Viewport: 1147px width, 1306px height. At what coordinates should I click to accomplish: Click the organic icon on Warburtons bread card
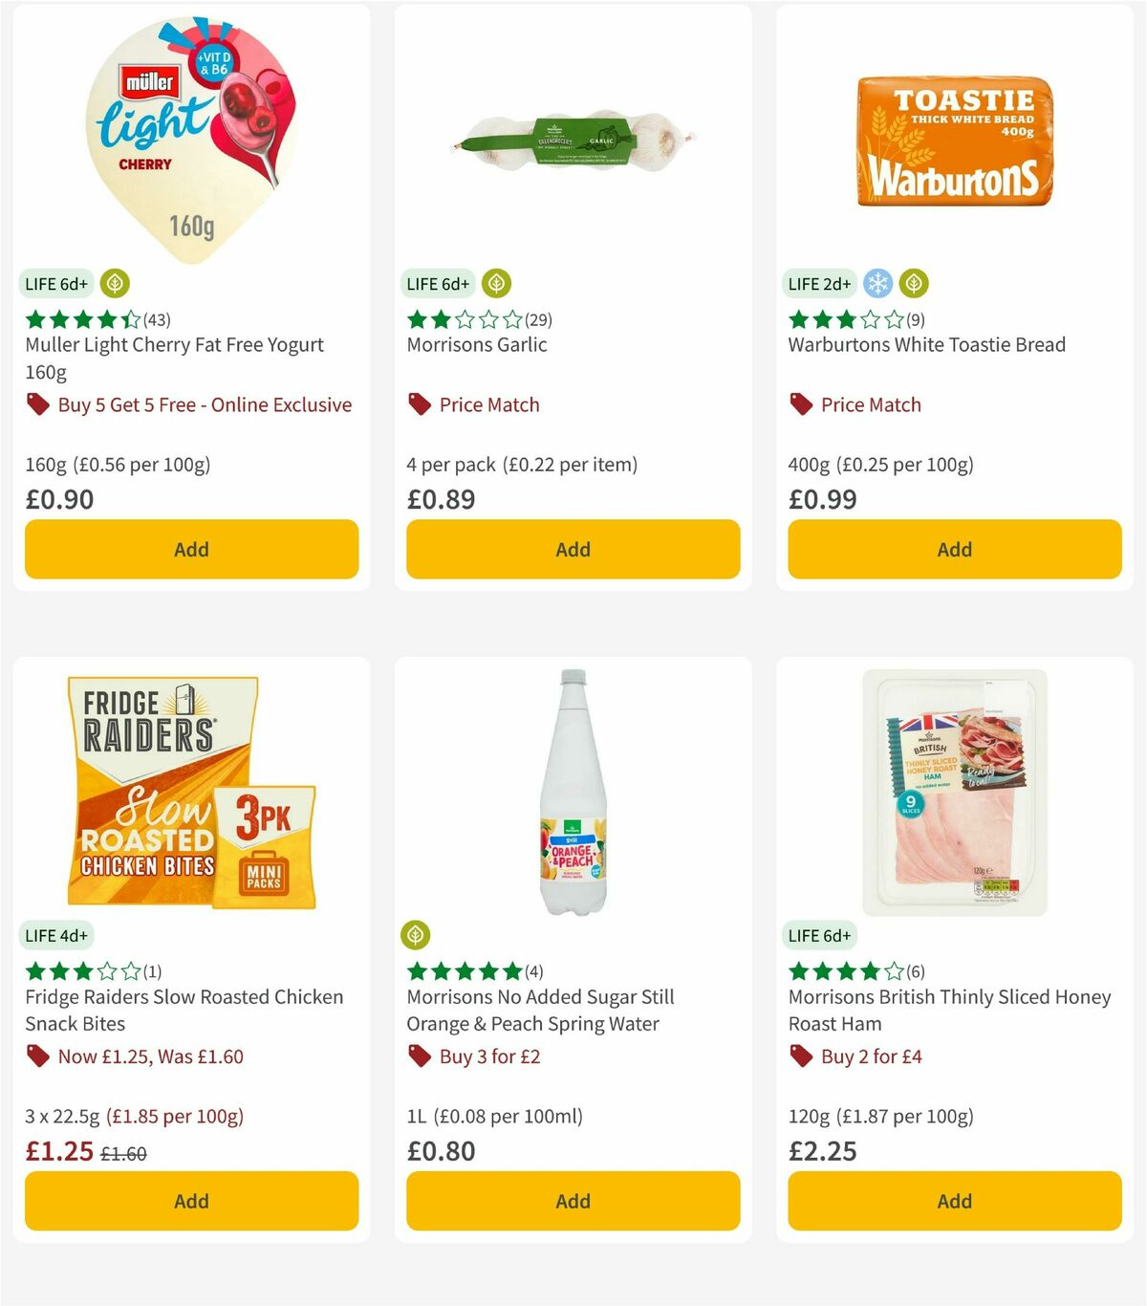(915, 283)
